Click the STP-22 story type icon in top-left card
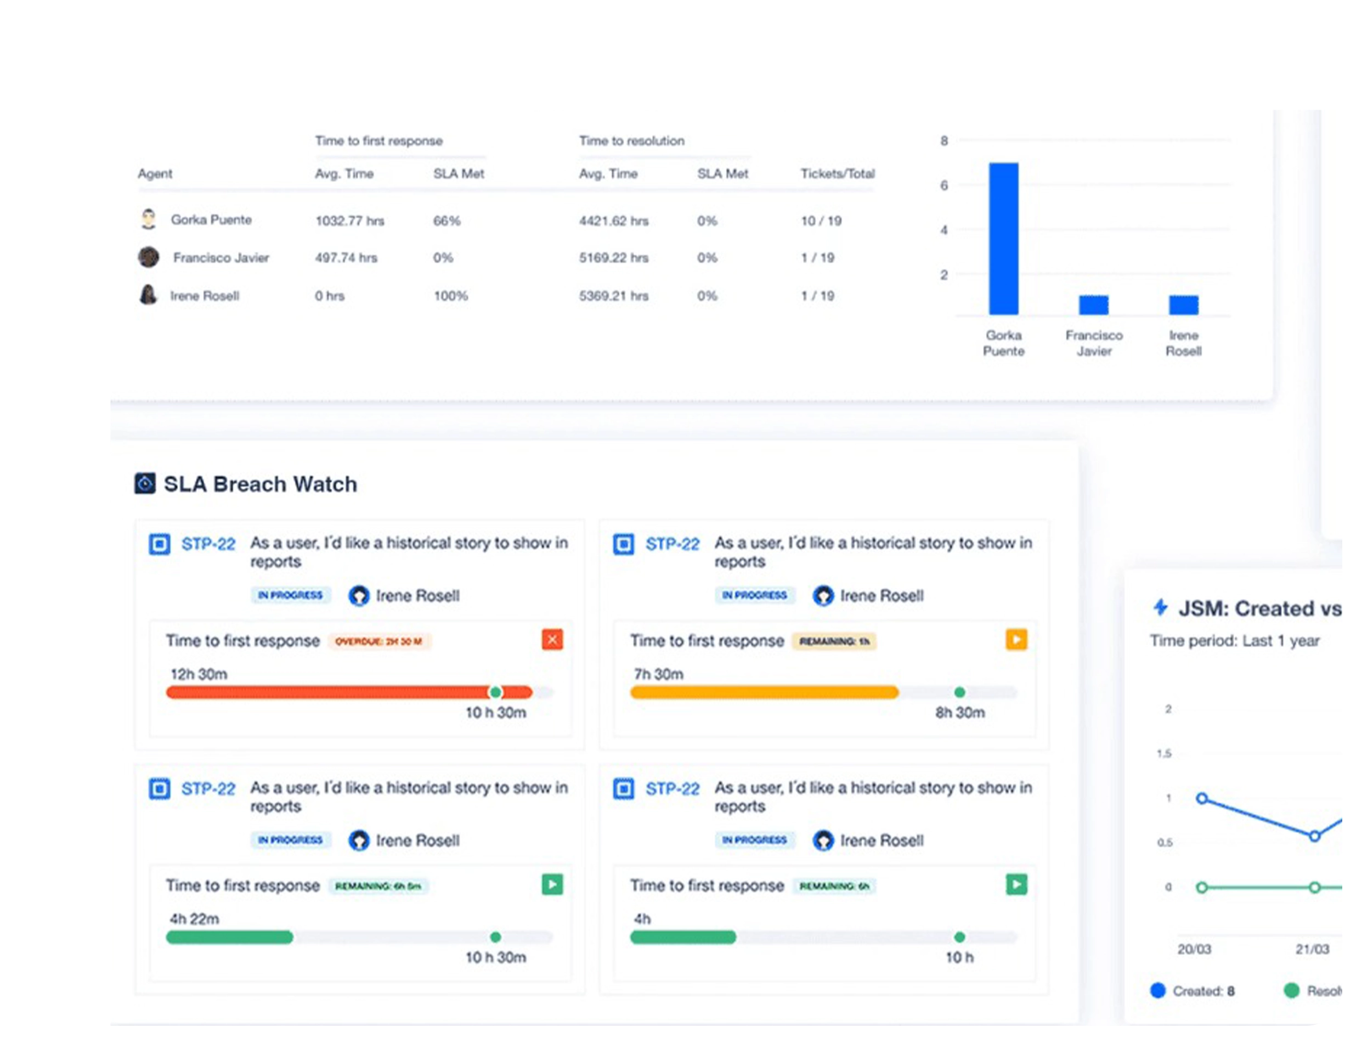Viewport: 1345px width, 1038px height. (x=160, y=544)
